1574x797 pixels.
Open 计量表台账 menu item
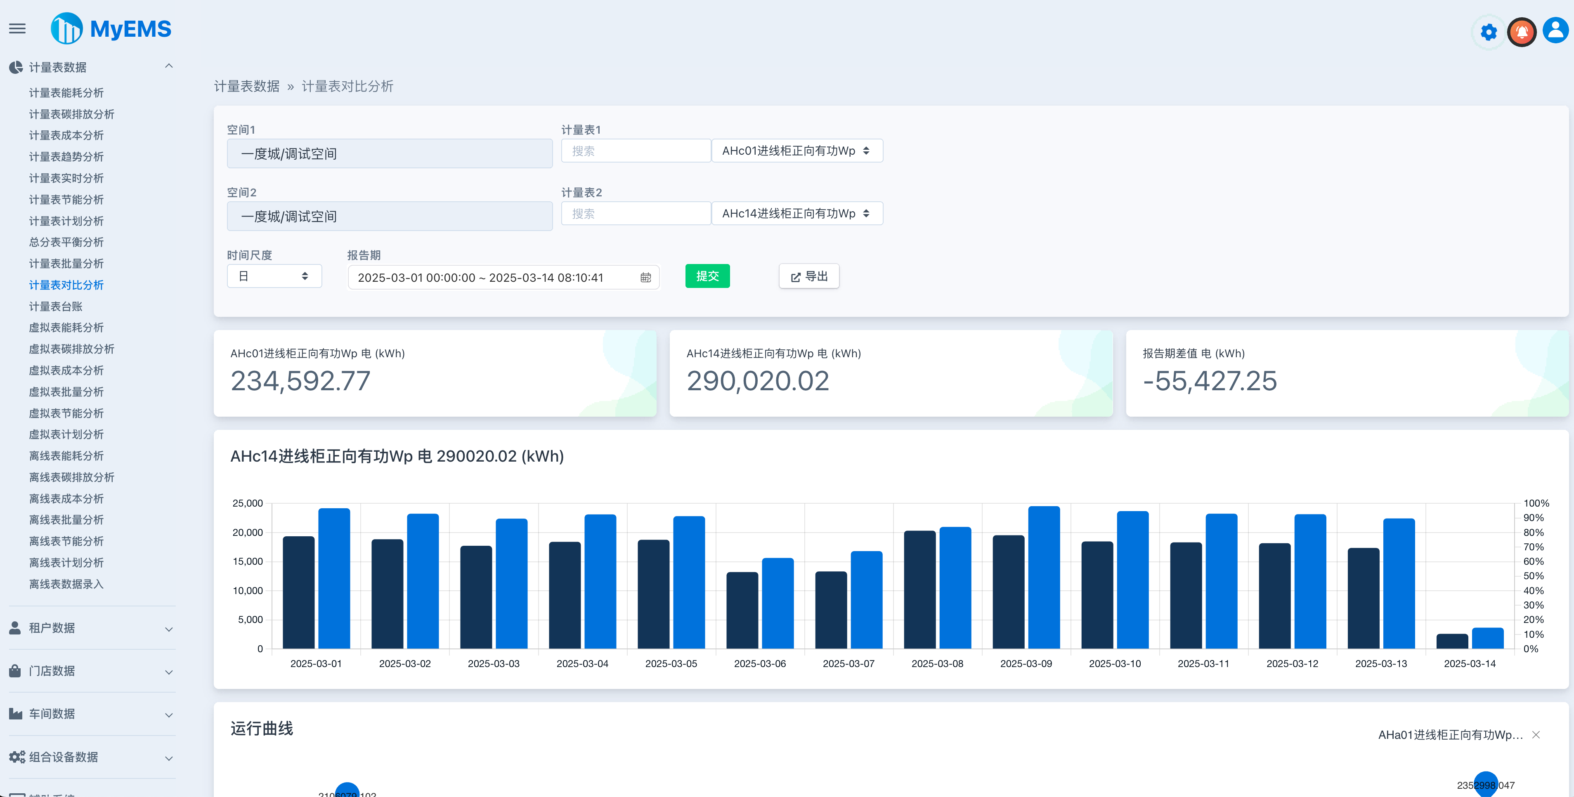click(x=55, y=307)
